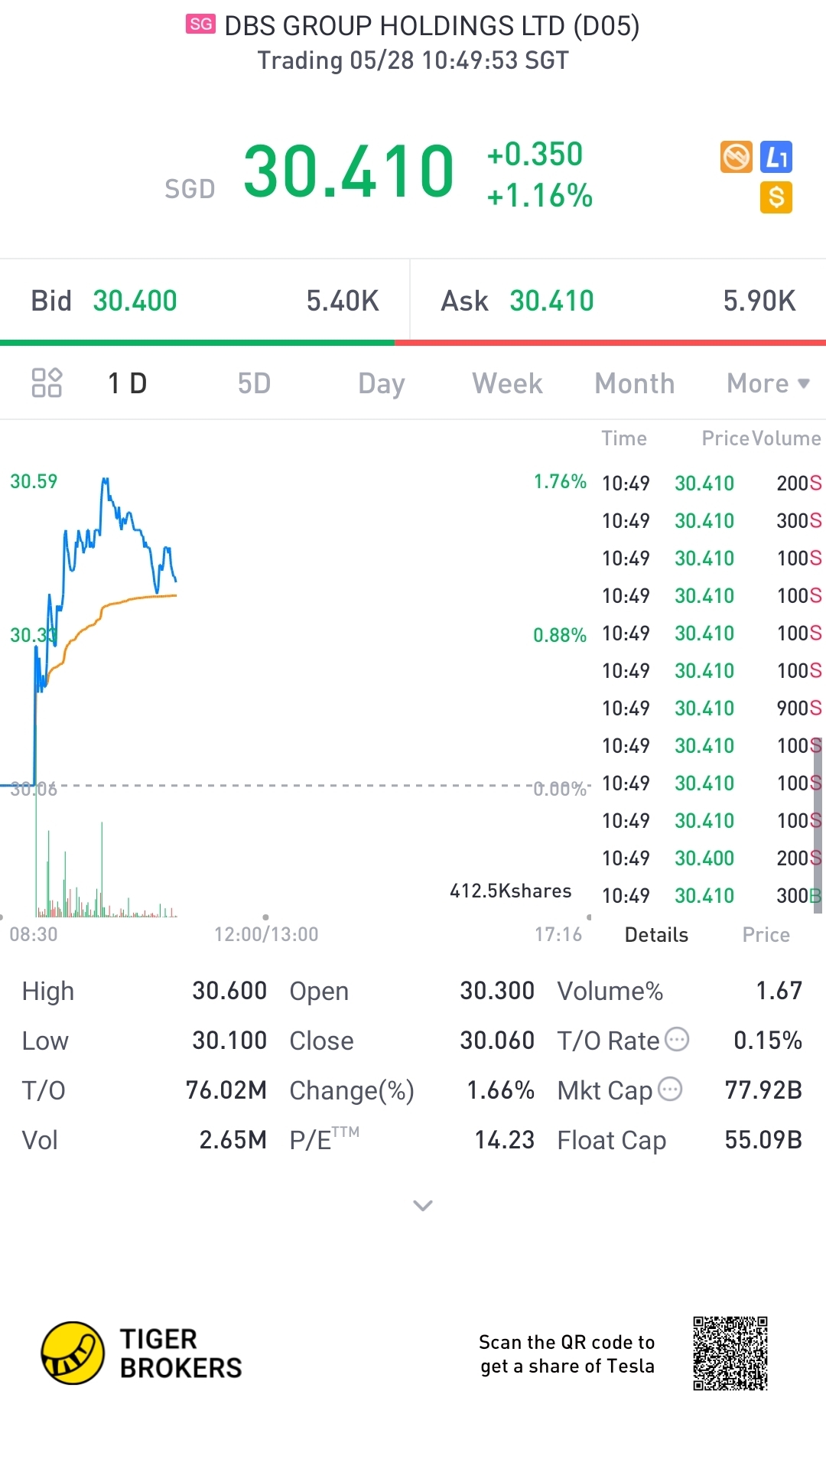826x1469 pixels.
Task: Select the Details tab under trades
Action: click(656, 935)
